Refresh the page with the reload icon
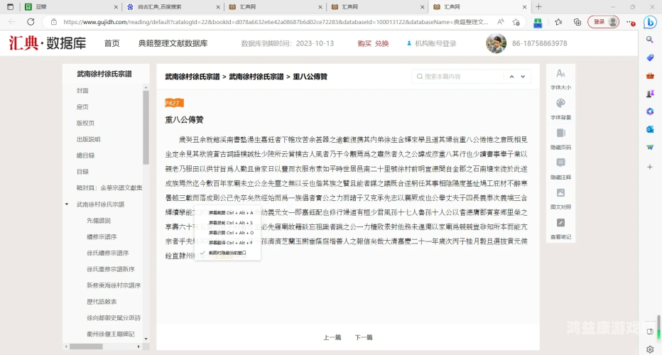Image resolution: width=662 pixels, height=355 pixels. coord(31,22)
